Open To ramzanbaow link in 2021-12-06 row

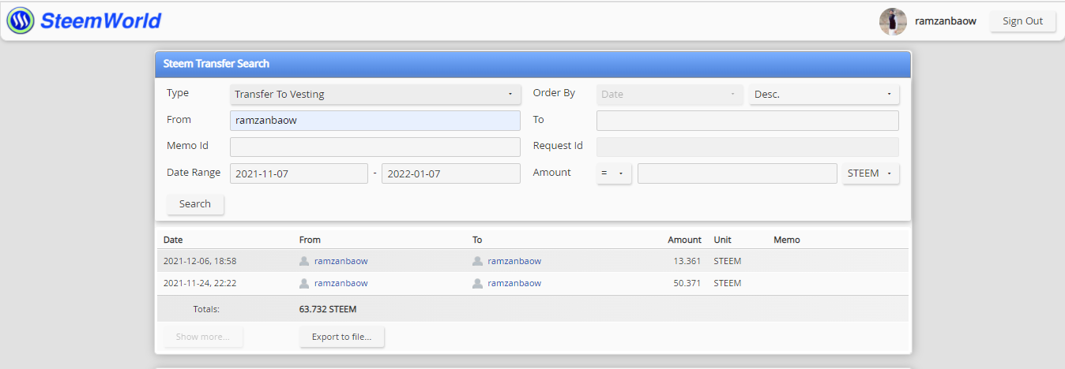tap(514, 261)
